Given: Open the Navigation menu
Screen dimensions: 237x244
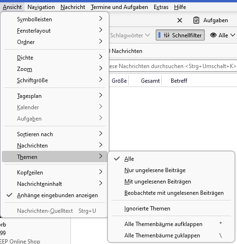Looking at the screenshot, I should tap(41, 7).
